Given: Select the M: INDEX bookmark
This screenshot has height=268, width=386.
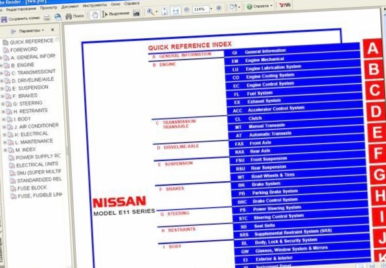Looking at the screenshot, I should pyautogui.click(x=26, y=150).
